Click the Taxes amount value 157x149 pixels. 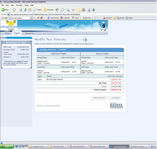click(116, 86)
